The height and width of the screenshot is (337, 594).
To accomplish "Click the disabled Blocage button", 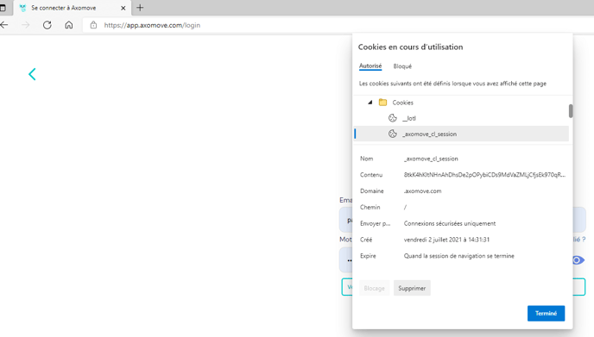I will [x=375, y=288].
